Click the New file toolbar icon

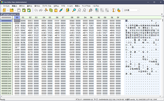(4, 10)
